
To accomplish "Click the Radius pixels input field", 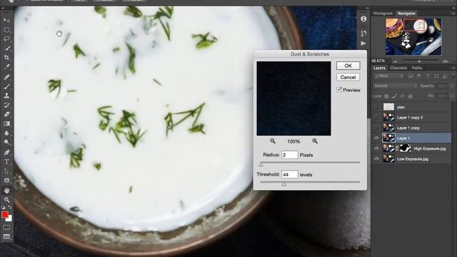I will tap(290, 155).
